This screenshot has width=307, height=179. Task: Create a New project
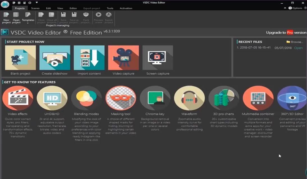[6, 17]
